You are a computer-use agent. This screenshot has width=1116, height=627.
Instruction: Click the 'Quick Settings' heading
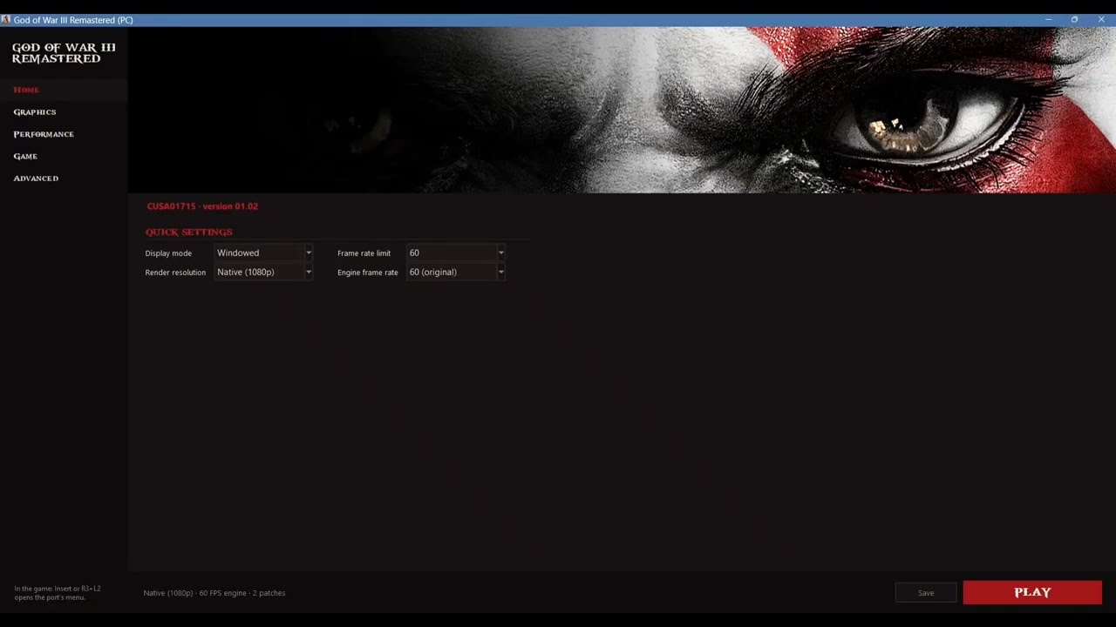pyautogui.click(x=189, y=233)
